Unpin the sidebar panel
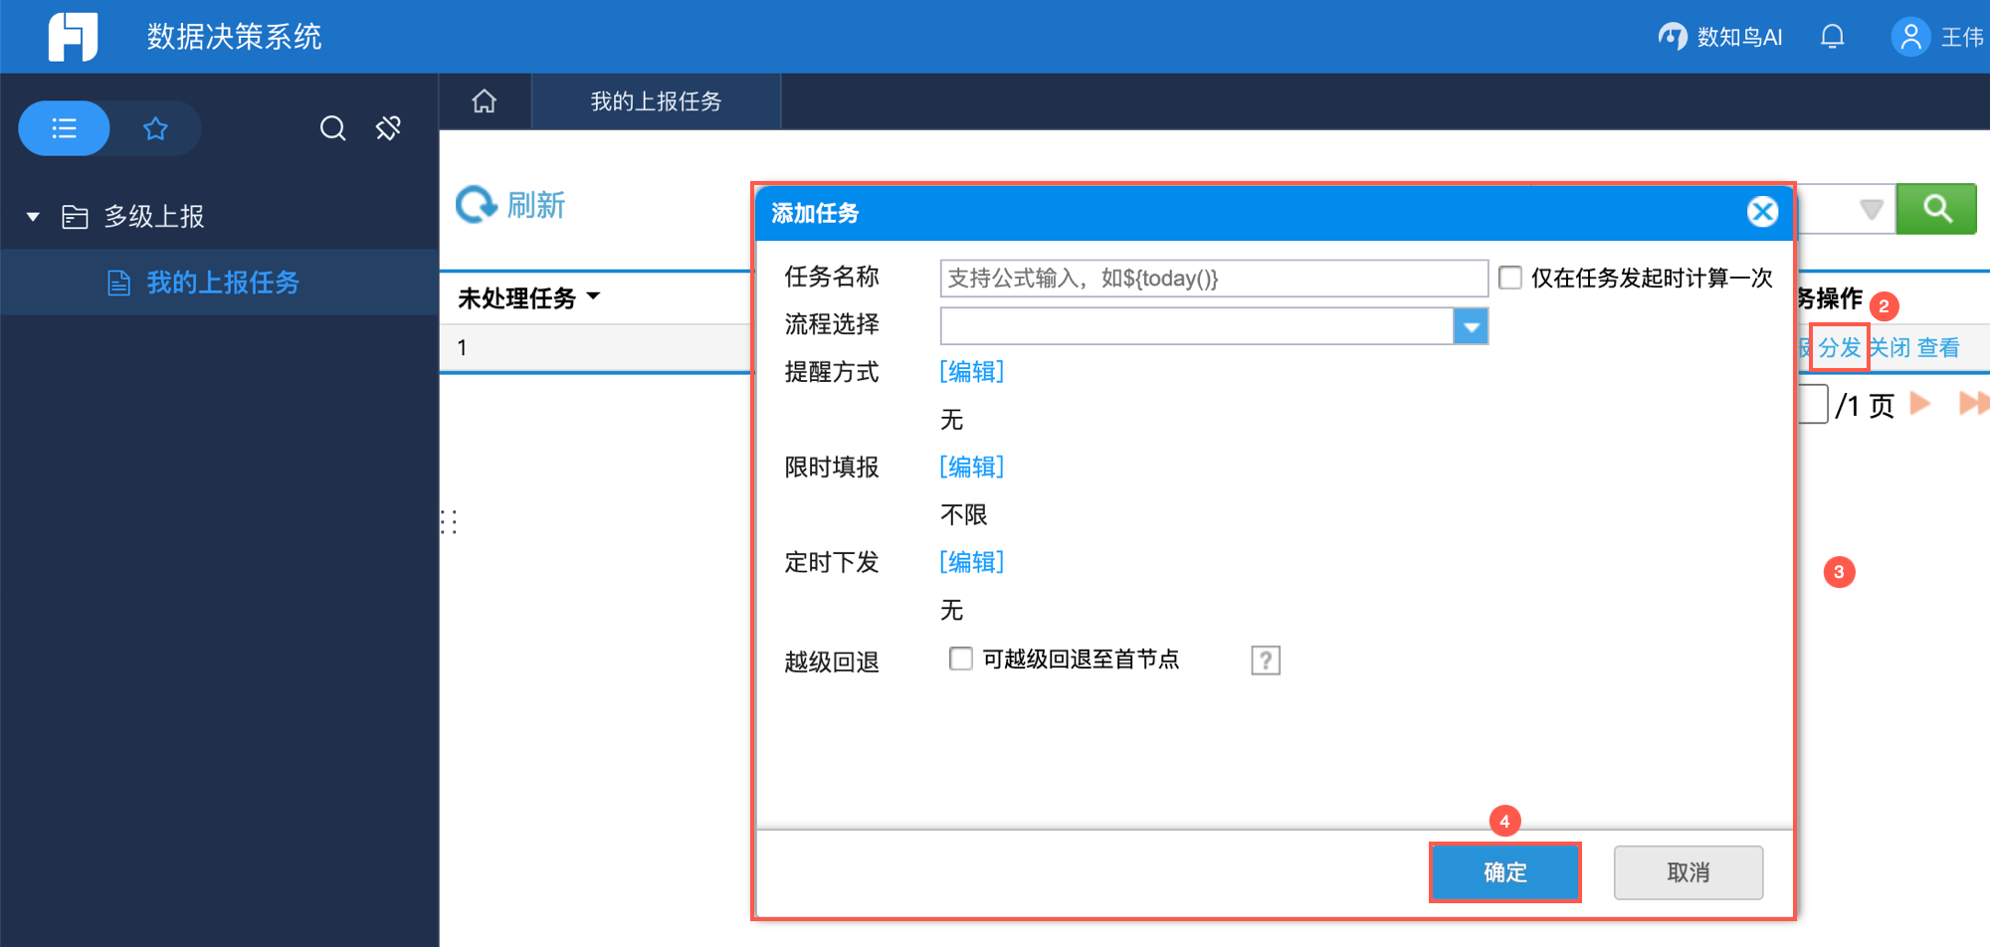This screenshot has width=1990, height=947. 388,128
